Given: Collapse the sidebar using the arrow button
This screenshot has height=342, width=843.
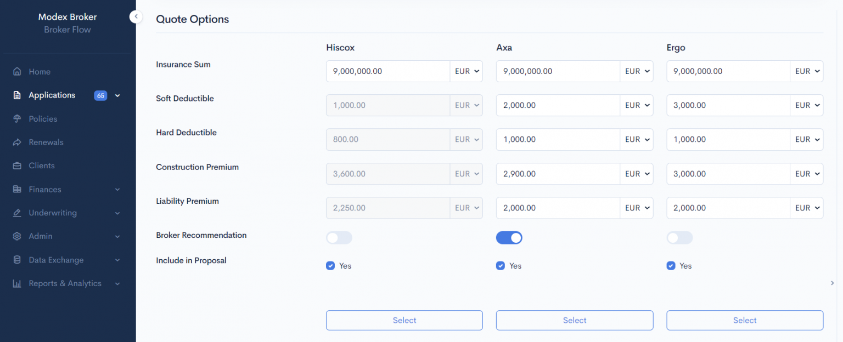Looking at the screenshot, I should (136, 17).
